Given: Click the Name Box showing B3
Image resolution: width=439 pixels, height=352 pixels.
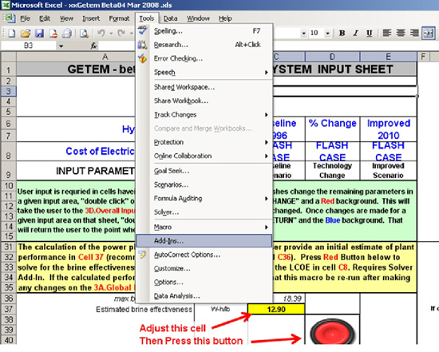Looking at the screenshot, I should 28,45.
